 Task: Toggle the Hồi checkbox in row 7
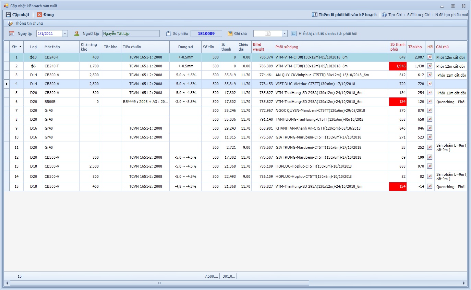coord(430,110)
